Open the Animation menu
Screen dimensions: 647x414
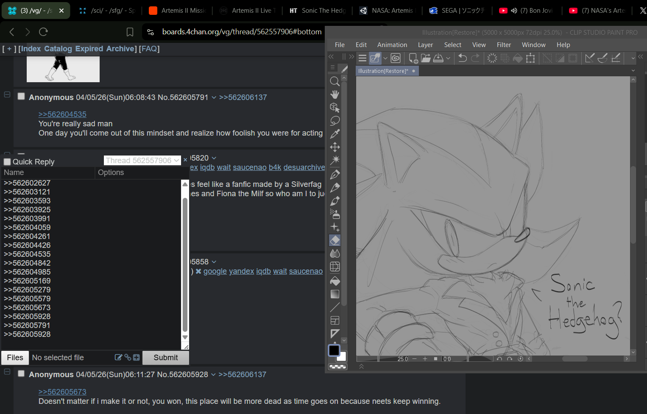(x=392, y=45)
